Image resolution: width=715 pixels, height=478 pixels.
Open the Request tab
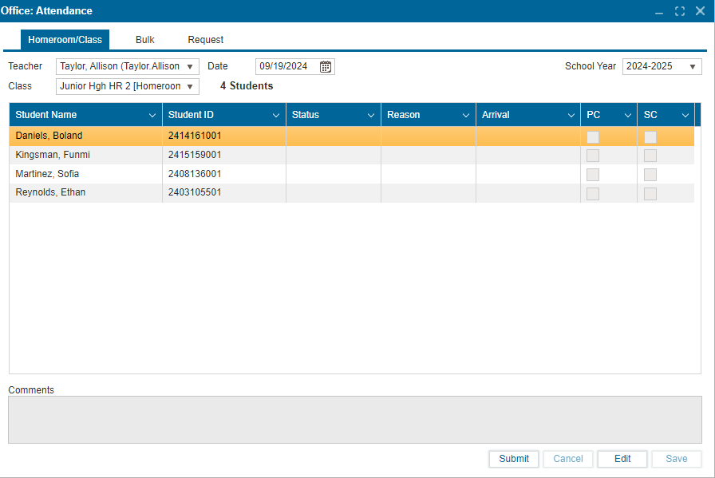(x=205, y=40)
